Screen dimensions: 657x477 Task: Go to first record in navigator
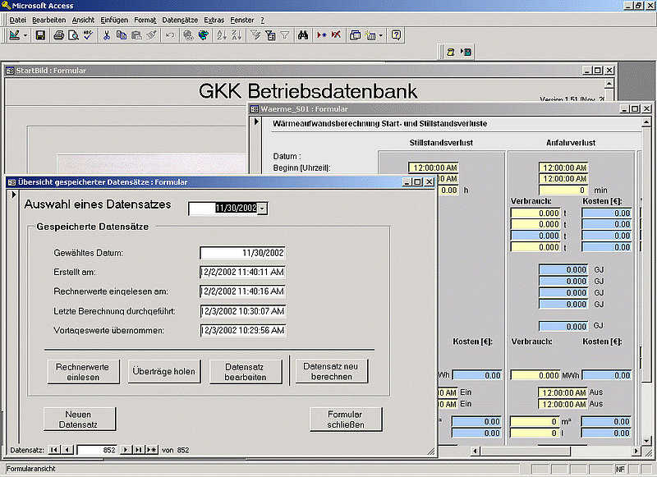(x=53, y=450)
